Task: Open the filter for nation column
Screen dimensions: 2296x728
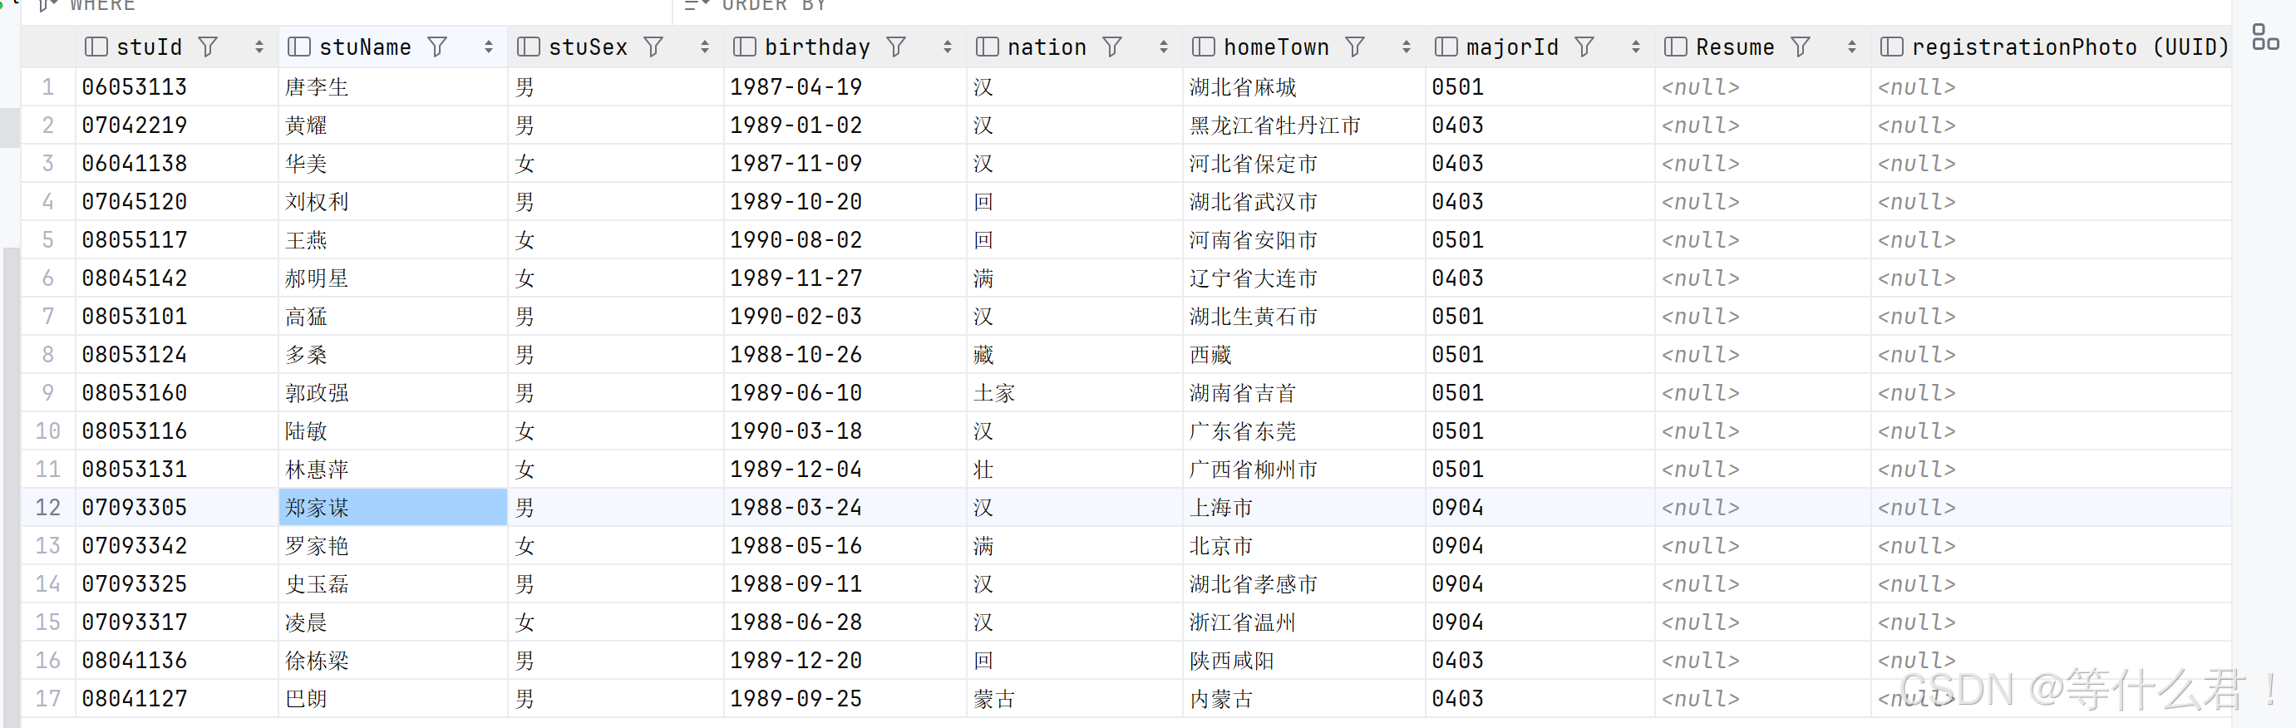Action: point(1111,47)
